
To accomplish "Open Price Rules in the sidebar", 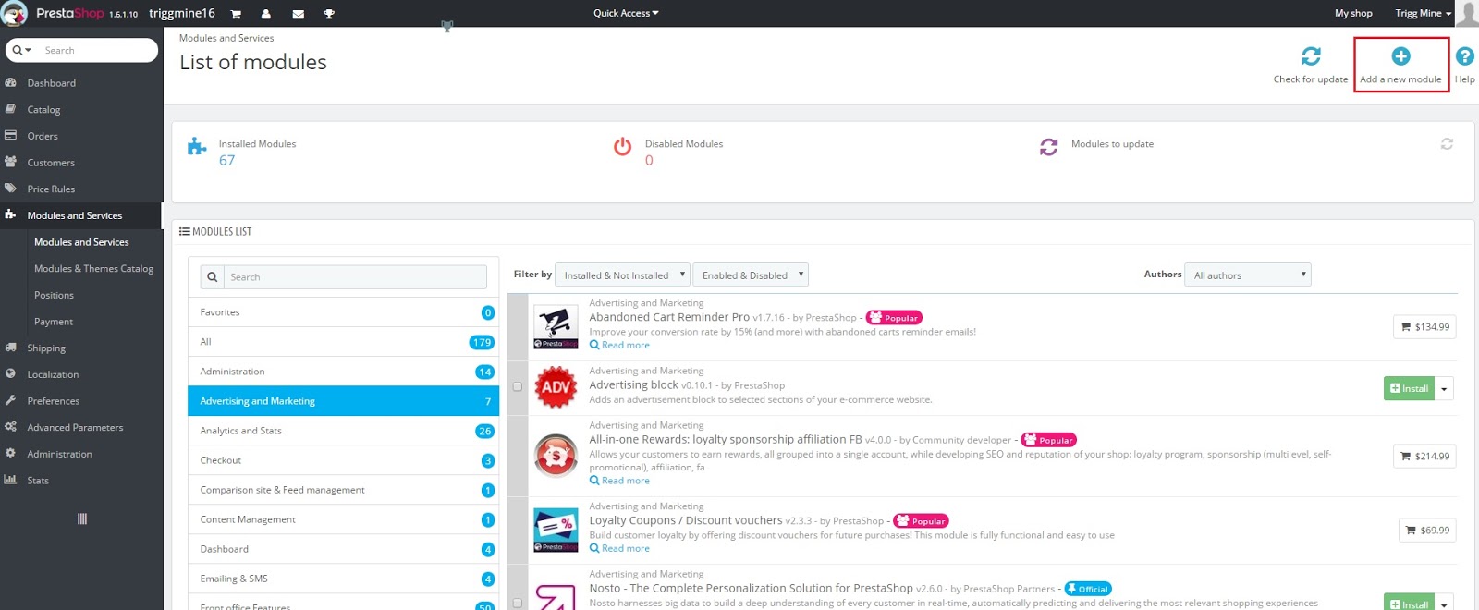I will tap(51, 189).
